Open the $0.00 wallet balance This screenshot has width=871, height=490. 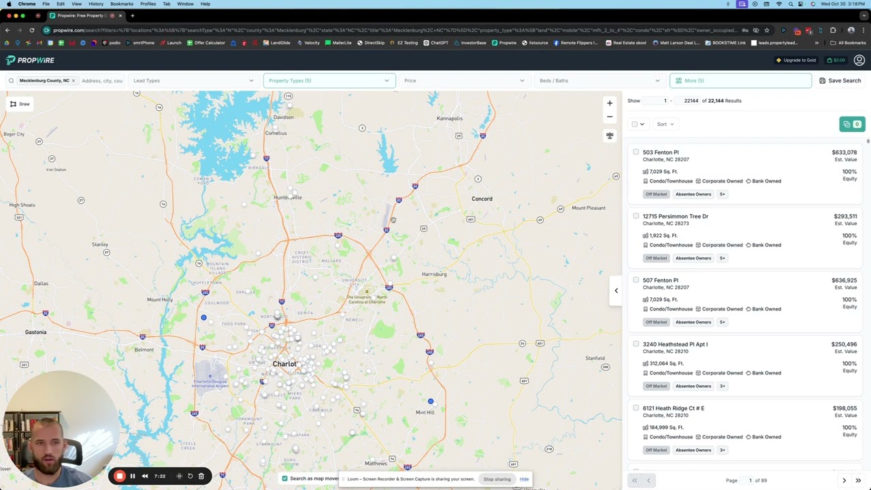pos(836,60)
